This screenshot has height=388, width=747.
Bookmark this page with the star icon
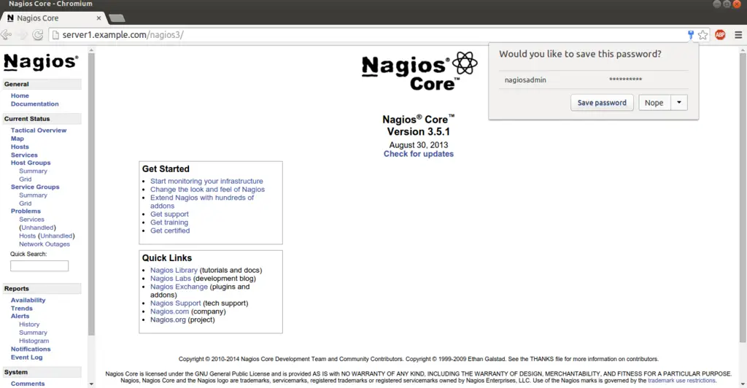(x=703, y=35)
